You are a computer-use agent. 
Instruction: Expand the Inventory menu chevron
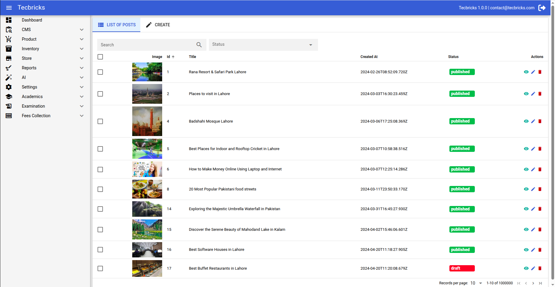pyautogui.click(x=82, y=49)
